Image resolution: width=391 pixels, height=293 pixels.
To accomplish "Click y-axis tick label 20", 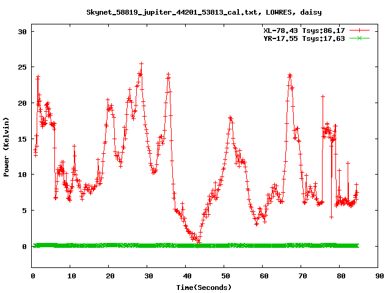I will tap(22, 103).
